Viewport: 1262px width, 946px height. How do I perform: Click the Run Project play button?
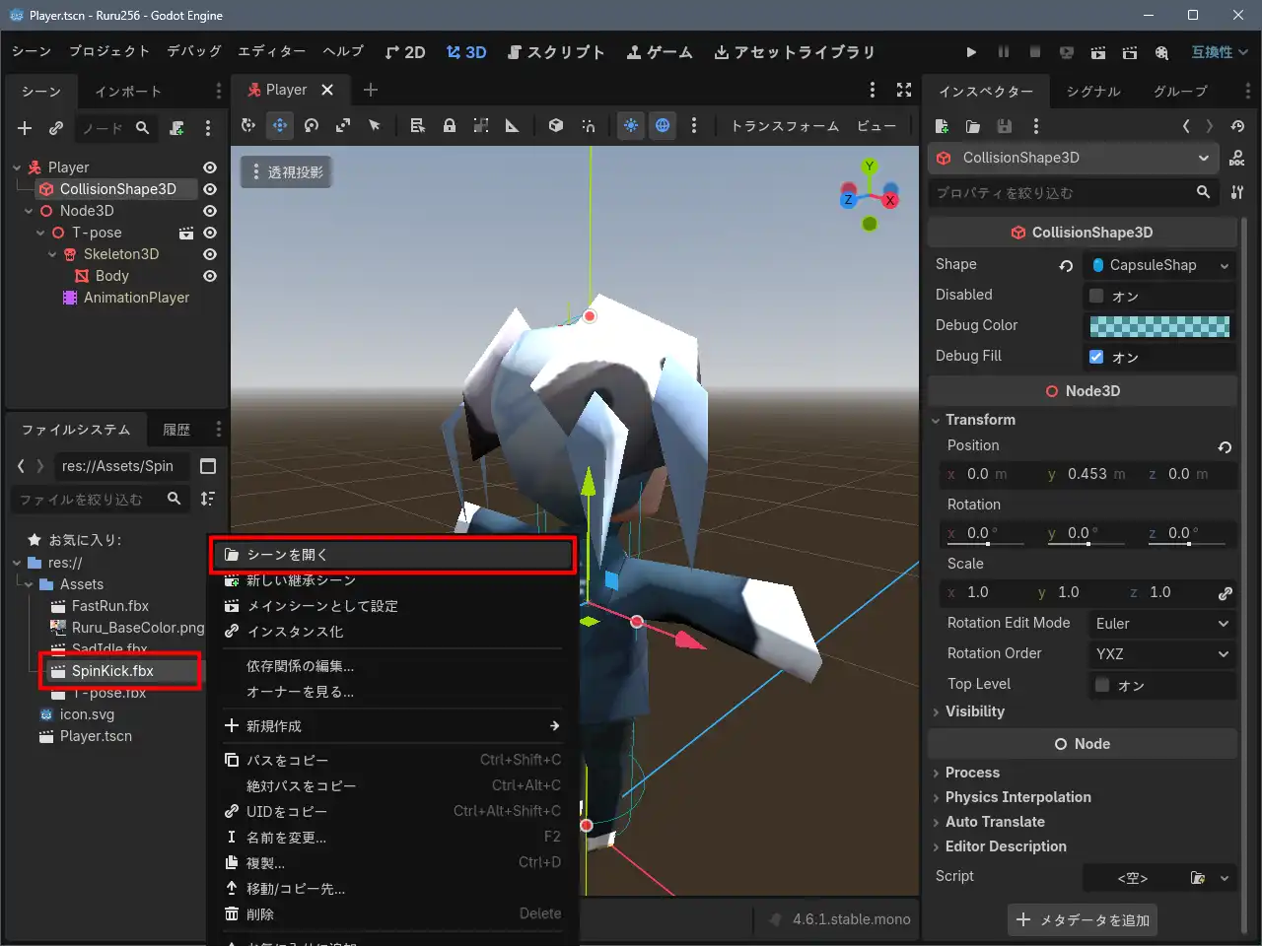[971, 52]
